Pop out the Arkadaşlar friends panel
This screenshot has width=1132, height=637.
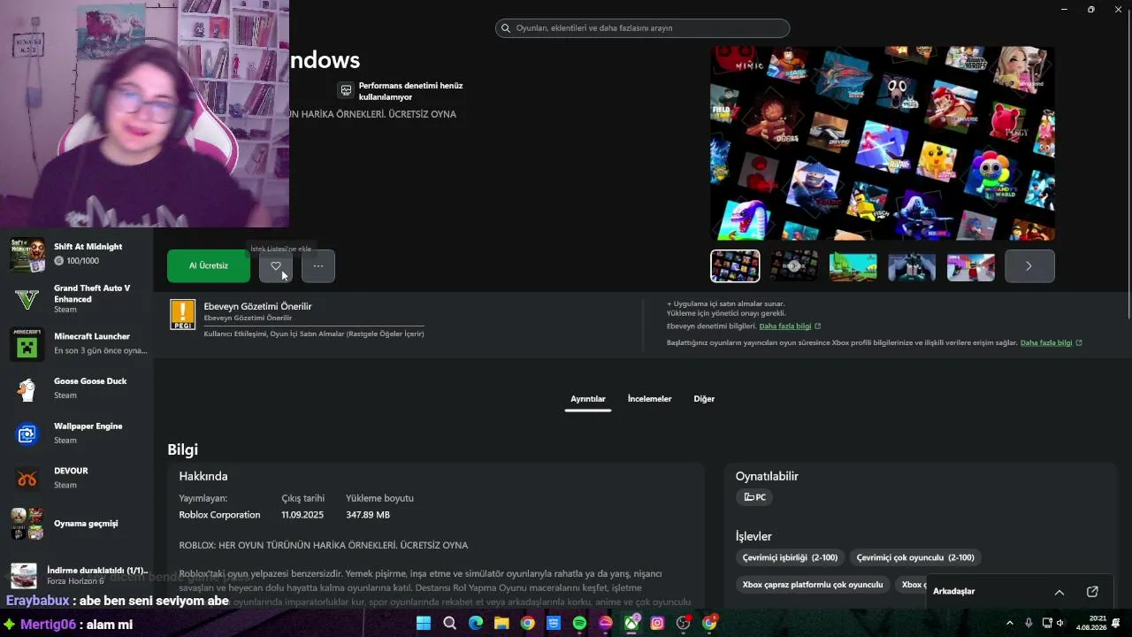[x=1092, y=592]
